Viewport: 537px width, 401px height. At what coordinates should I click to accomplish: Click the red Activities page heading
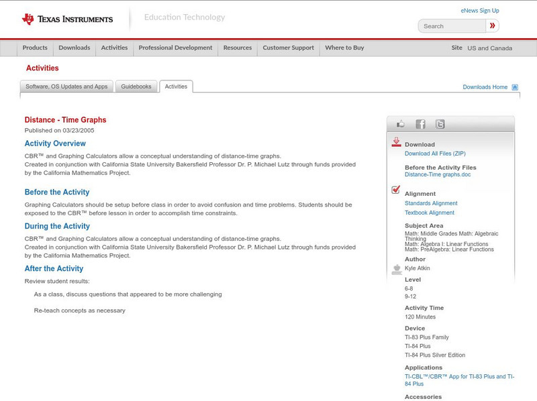[42, 68]
